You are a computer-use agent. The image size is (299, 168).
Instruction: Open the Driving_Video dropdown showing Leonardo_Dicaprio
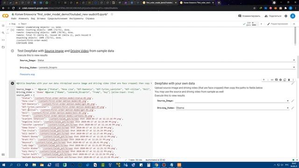click(167, 67)
